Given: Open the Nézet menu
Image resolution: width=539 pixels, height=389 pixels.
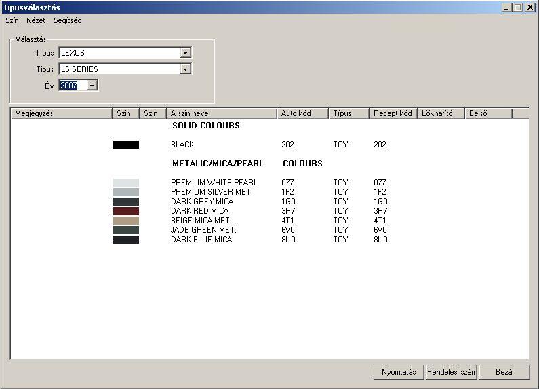Looking at the screenshot, I should tap(36, 21).
